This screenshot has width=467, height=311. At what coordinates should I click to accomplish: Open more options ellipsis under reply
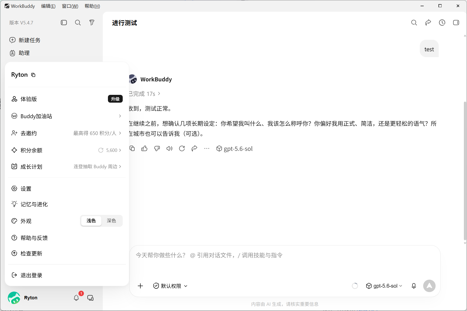click(x=207, y=149)
